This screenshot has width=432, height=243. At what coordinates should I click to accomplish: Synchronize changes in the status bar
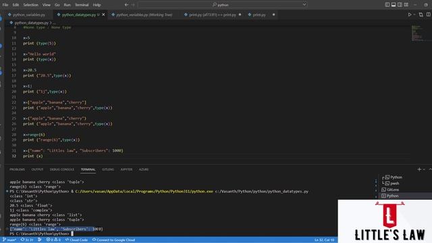(27, 240)
